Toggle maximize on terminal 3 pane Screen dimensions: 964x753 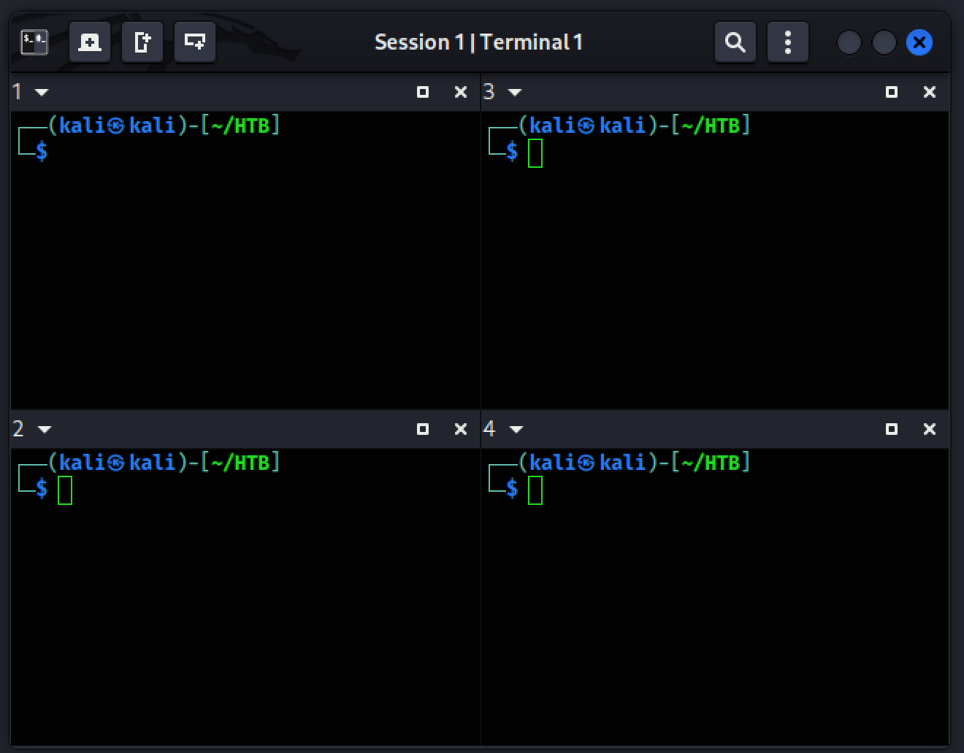892,92
